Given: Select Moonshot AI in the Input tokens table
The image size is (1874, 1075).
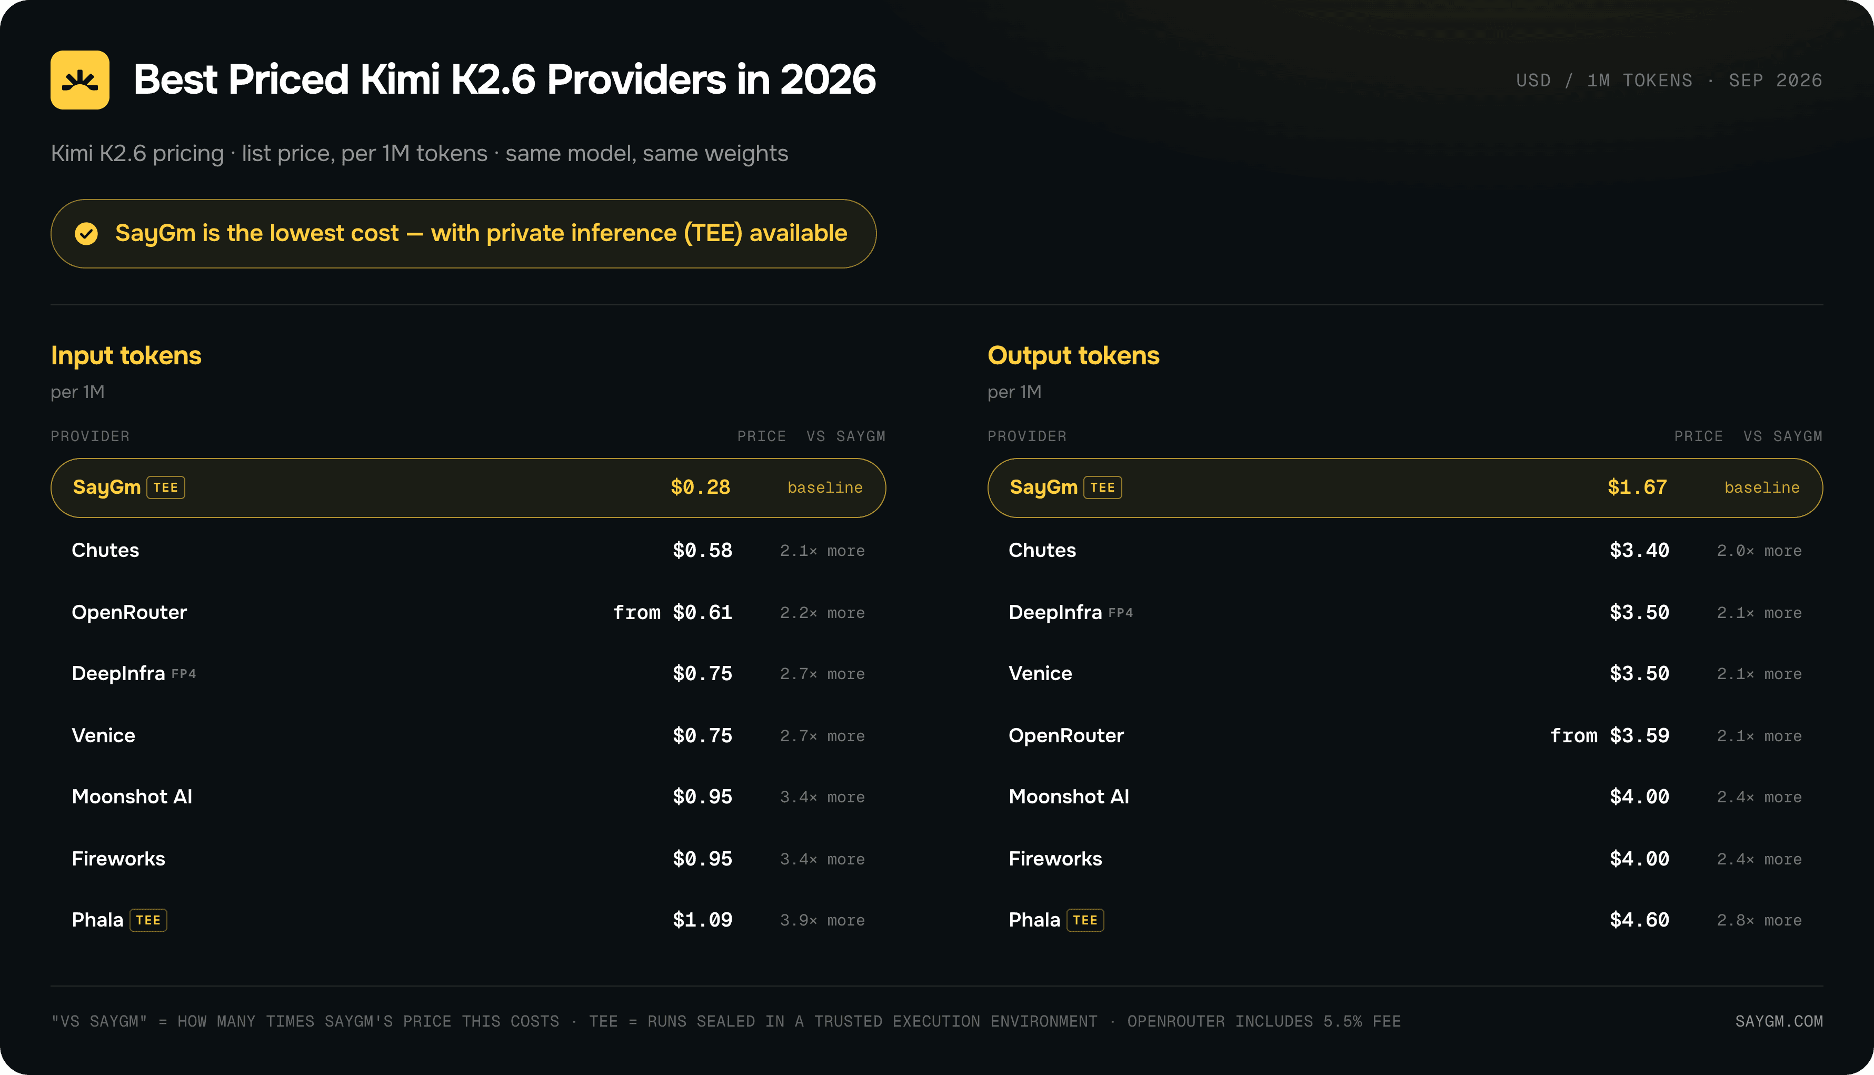Looking at the screenshot, I should tap(132, 798).
